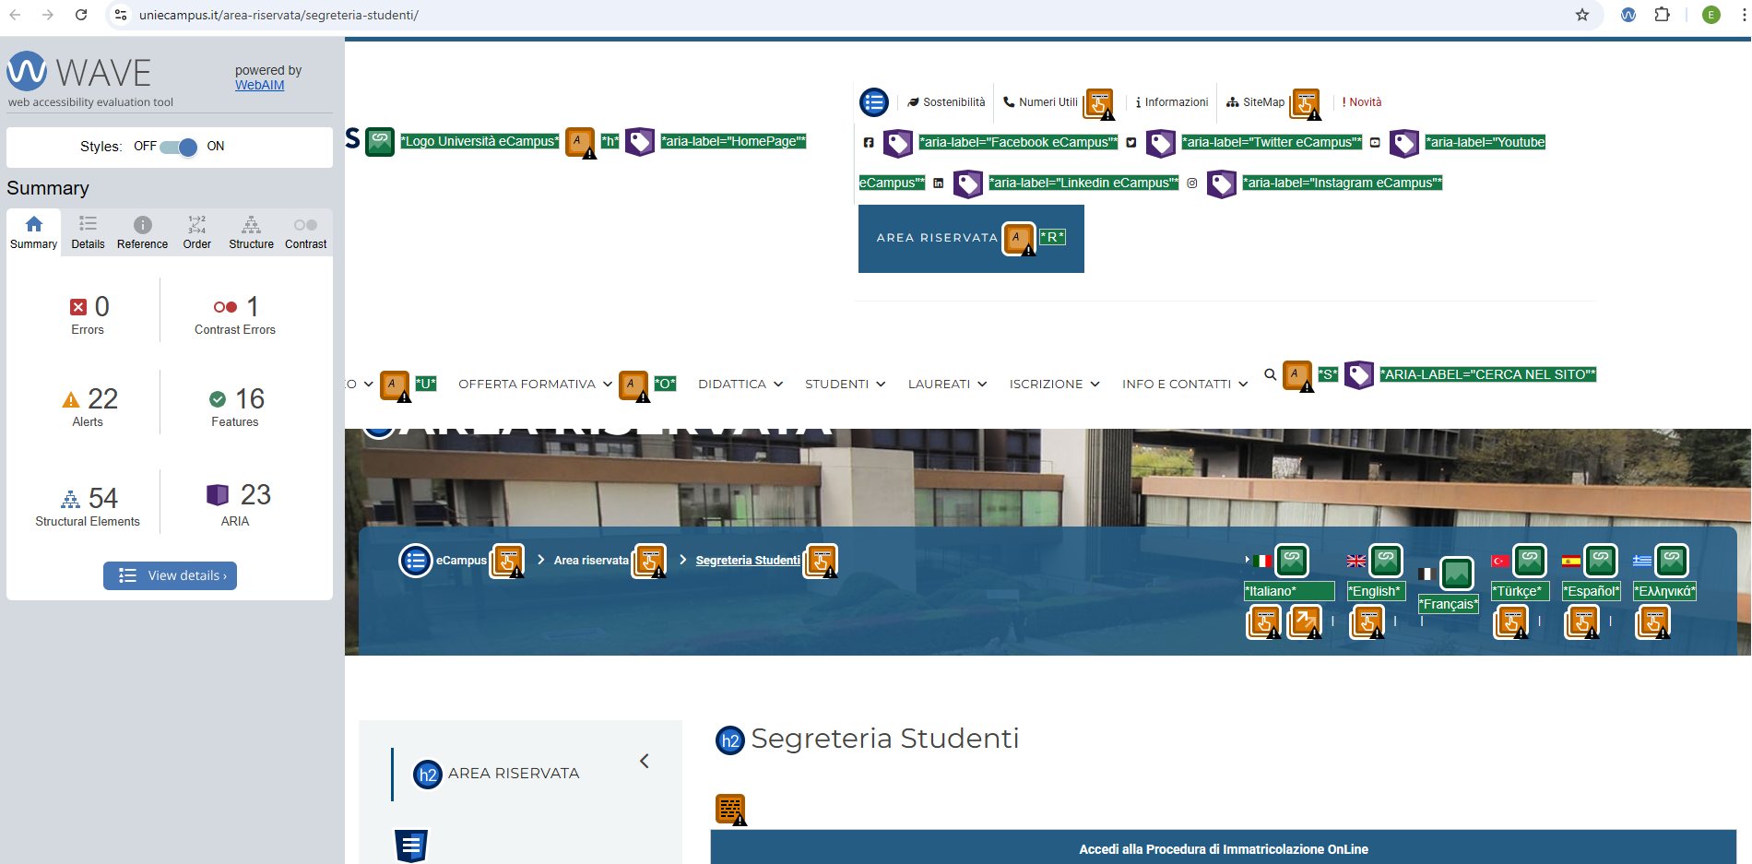Click the browser address bar URL

[x=278, y=15]
